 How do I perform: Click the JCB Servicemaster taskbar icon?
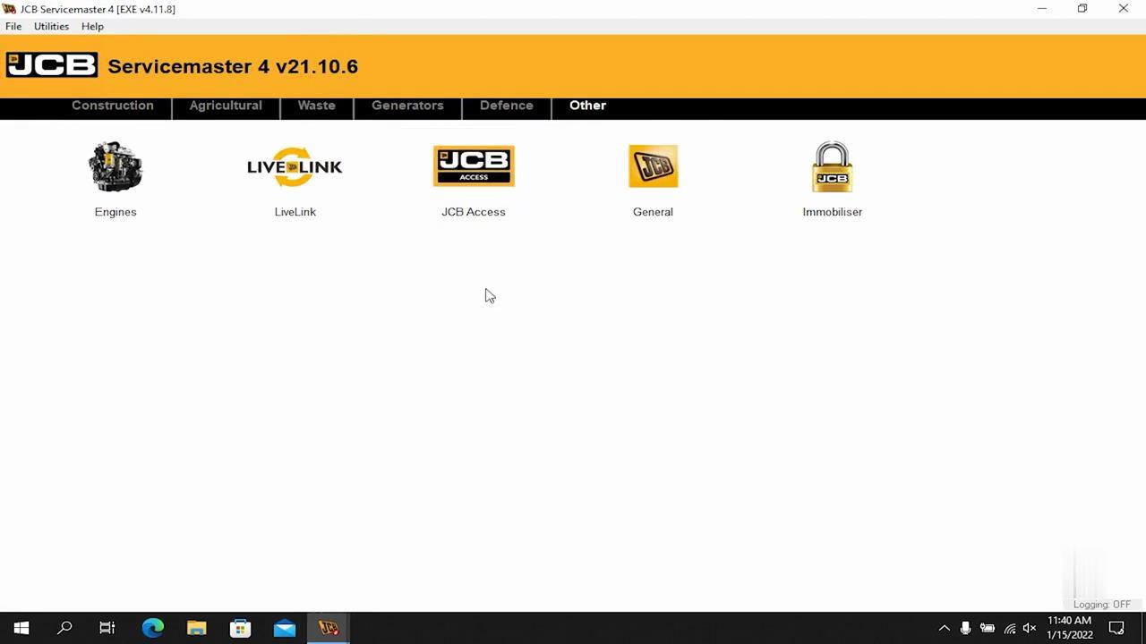coord(329,628)
